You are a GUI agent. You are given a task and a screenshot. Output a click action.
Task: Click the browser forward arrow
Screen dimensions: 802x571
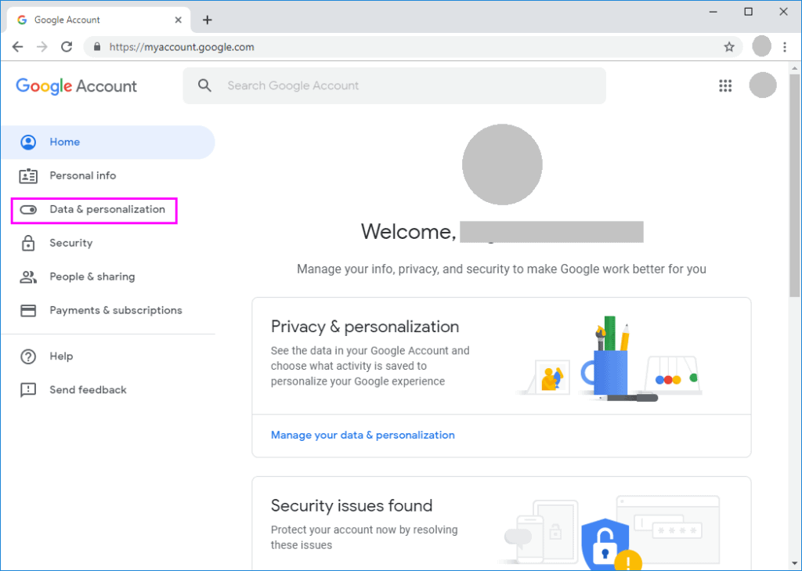point(42,47)
